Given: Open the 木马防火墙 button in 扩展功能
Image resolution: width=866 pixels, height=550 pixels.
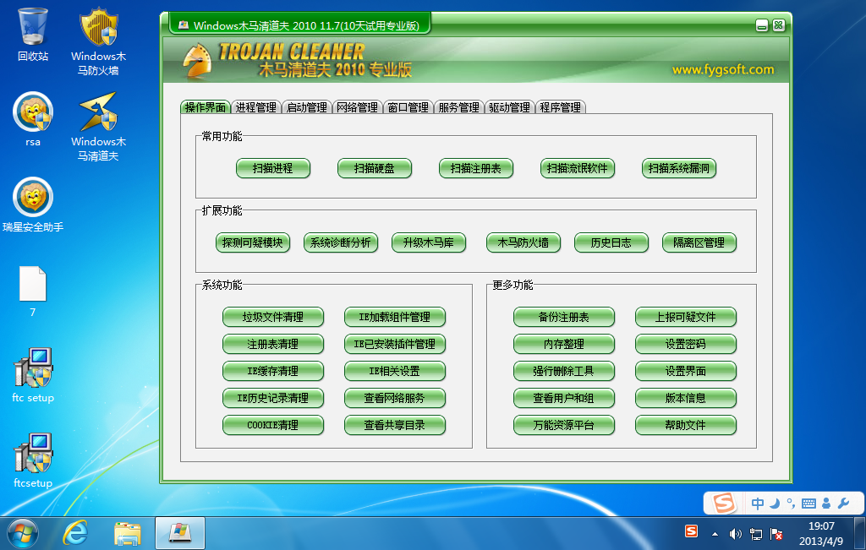Looking at the screenshot, I should click(523, 242).
